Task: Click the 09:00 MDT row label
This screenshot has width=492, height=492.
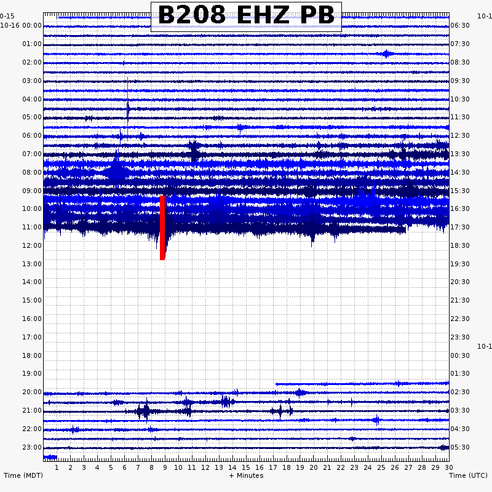Action: [x=32, y=191]
